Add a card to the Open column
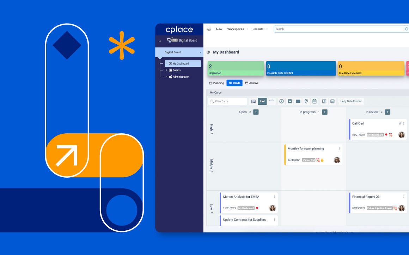The image size is (409, 255). point(256,112)
